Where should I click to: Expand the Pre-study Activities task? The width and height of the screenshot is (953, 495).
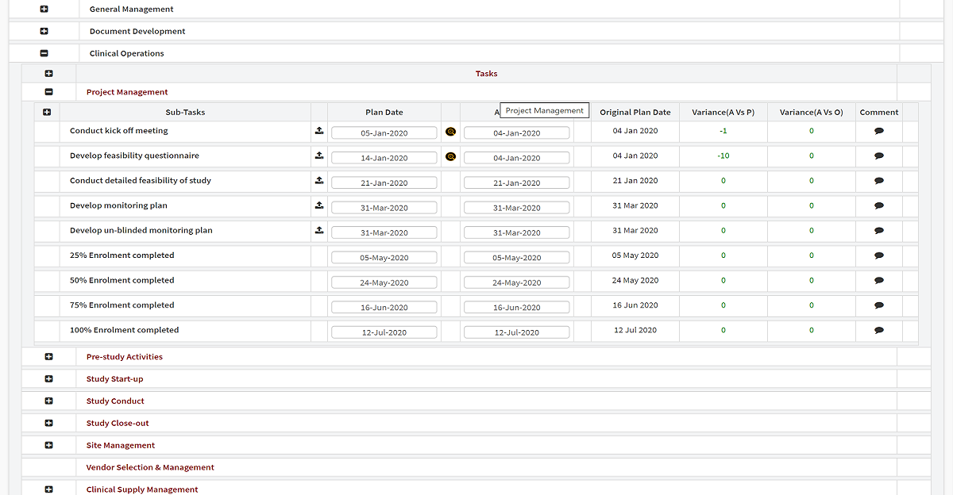(x=48, y=357)
